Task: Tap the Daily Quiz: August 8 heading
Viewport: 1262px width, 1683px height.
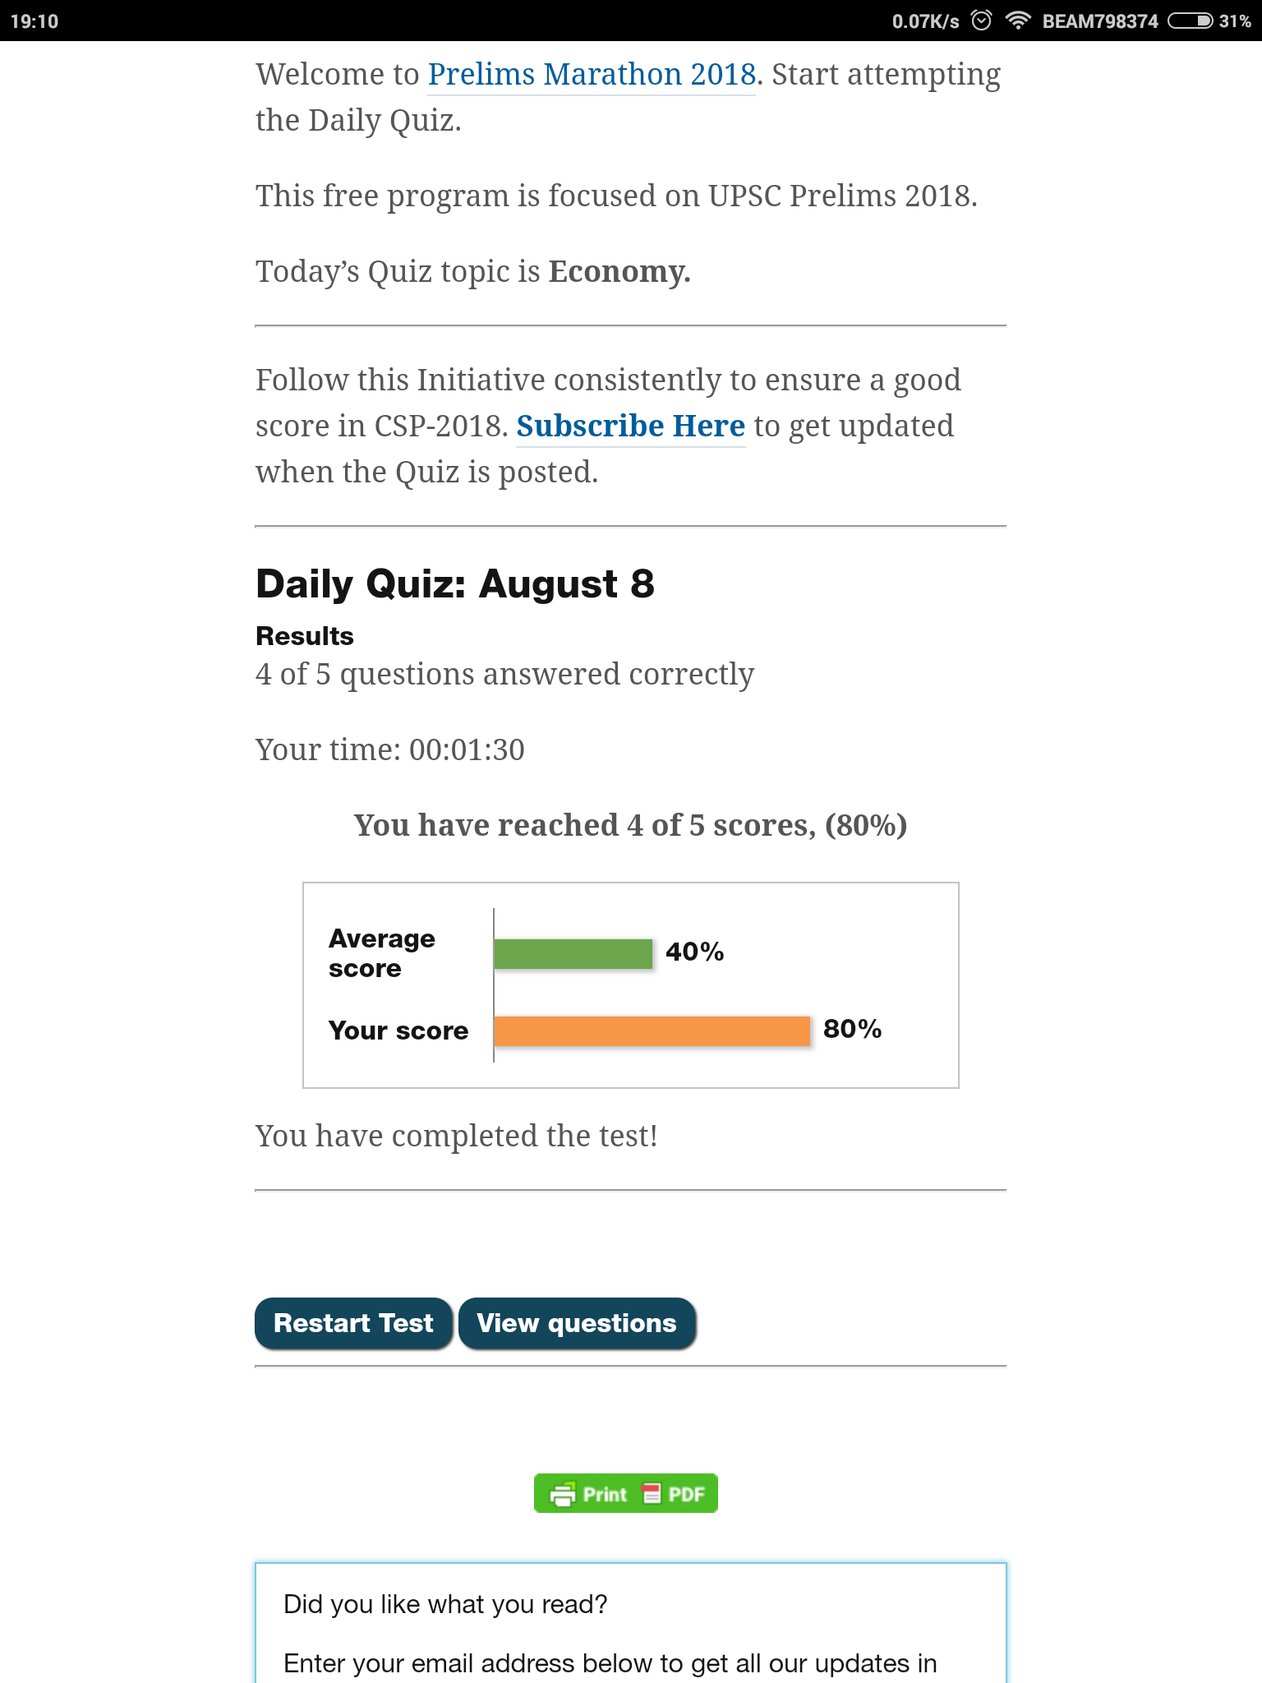Action: click(455, 584)
